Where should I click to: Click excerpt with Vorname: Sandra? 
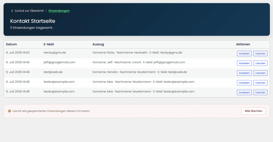click(x=139, y=72)
